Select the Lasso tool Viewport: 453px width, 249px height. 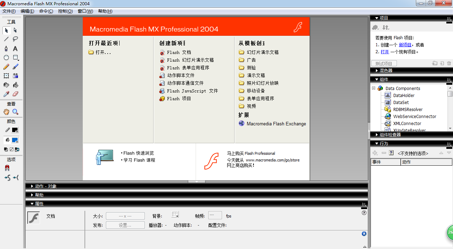15,39
